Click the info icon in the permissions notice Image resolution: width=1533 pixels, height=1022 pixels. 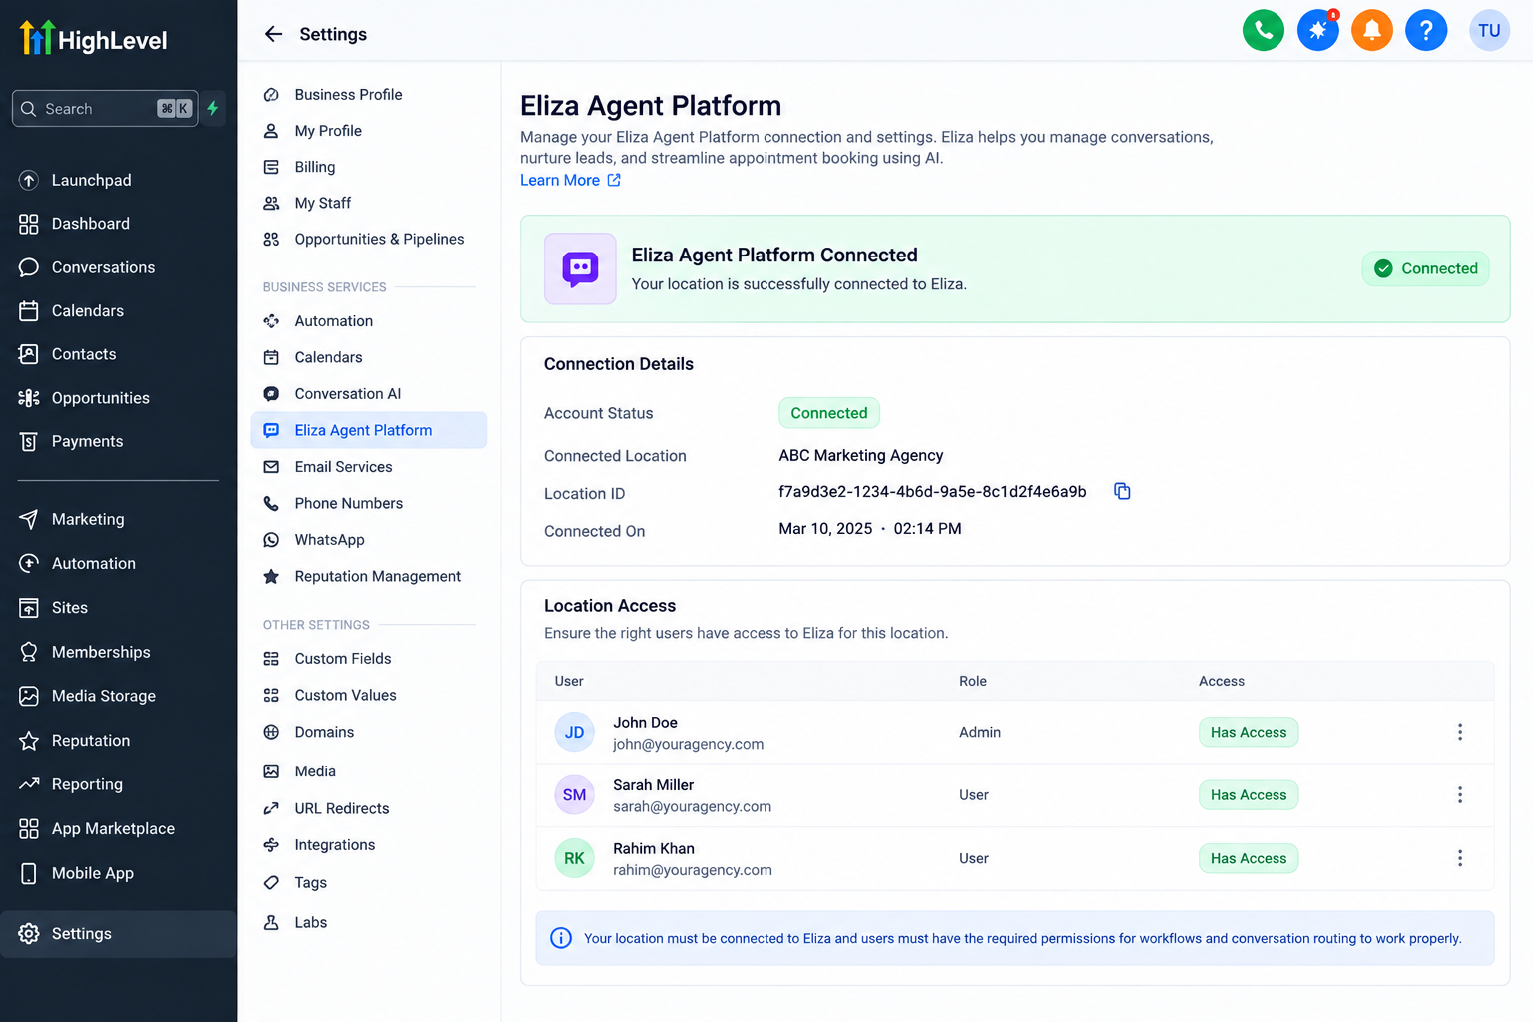(561, 938)
